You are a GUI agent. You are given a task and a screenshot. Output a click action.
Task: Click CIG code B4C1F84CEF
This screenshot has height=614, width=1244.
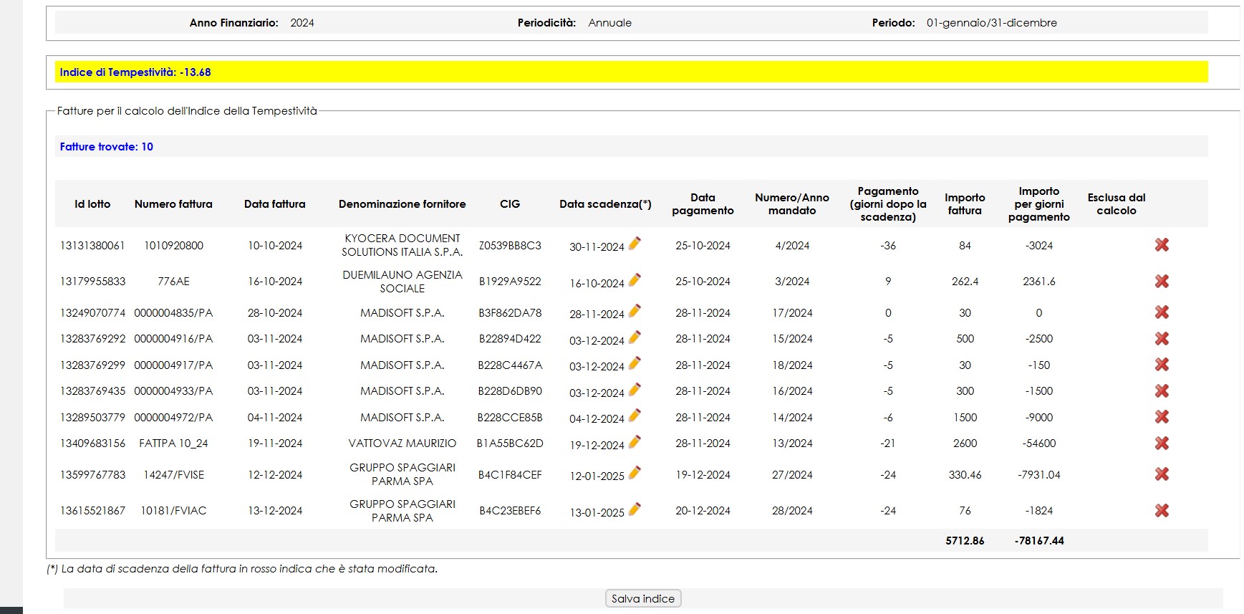tap(510, 475)
